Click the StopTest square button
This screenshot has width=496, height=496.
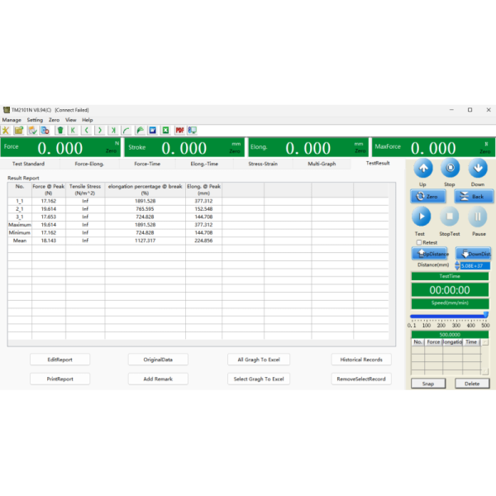450,217
